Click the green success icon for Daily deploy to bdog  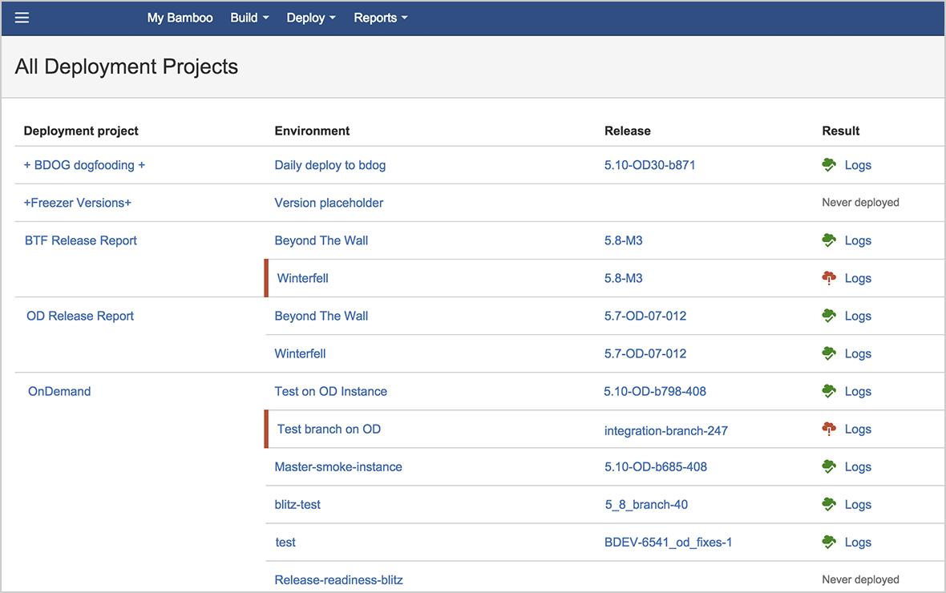click(829, 164)
